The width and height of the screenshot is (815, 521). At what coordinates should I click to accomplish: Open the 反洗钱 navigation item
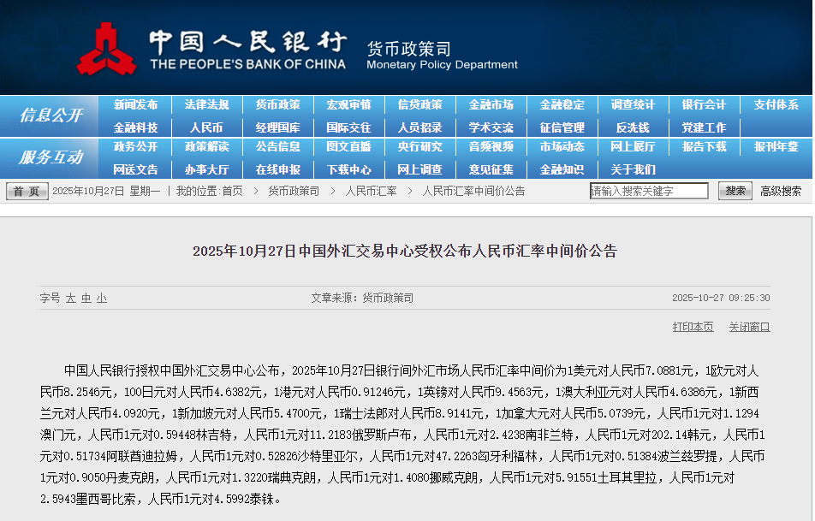click(633, 127)
